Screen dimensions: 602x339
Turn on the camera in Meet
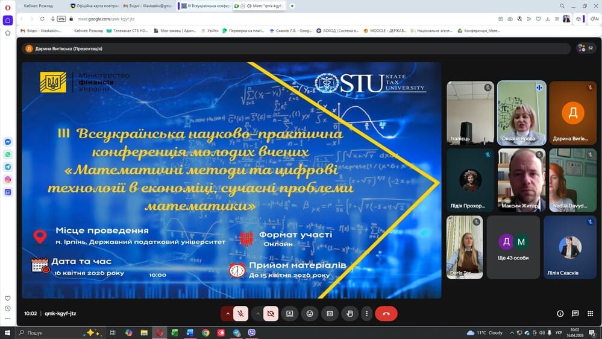point(271,314)
